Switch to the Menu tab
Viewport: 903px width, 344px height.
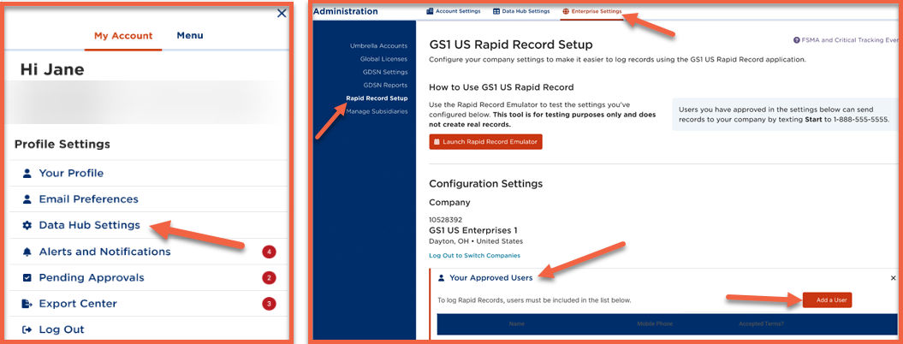point(189,36)
